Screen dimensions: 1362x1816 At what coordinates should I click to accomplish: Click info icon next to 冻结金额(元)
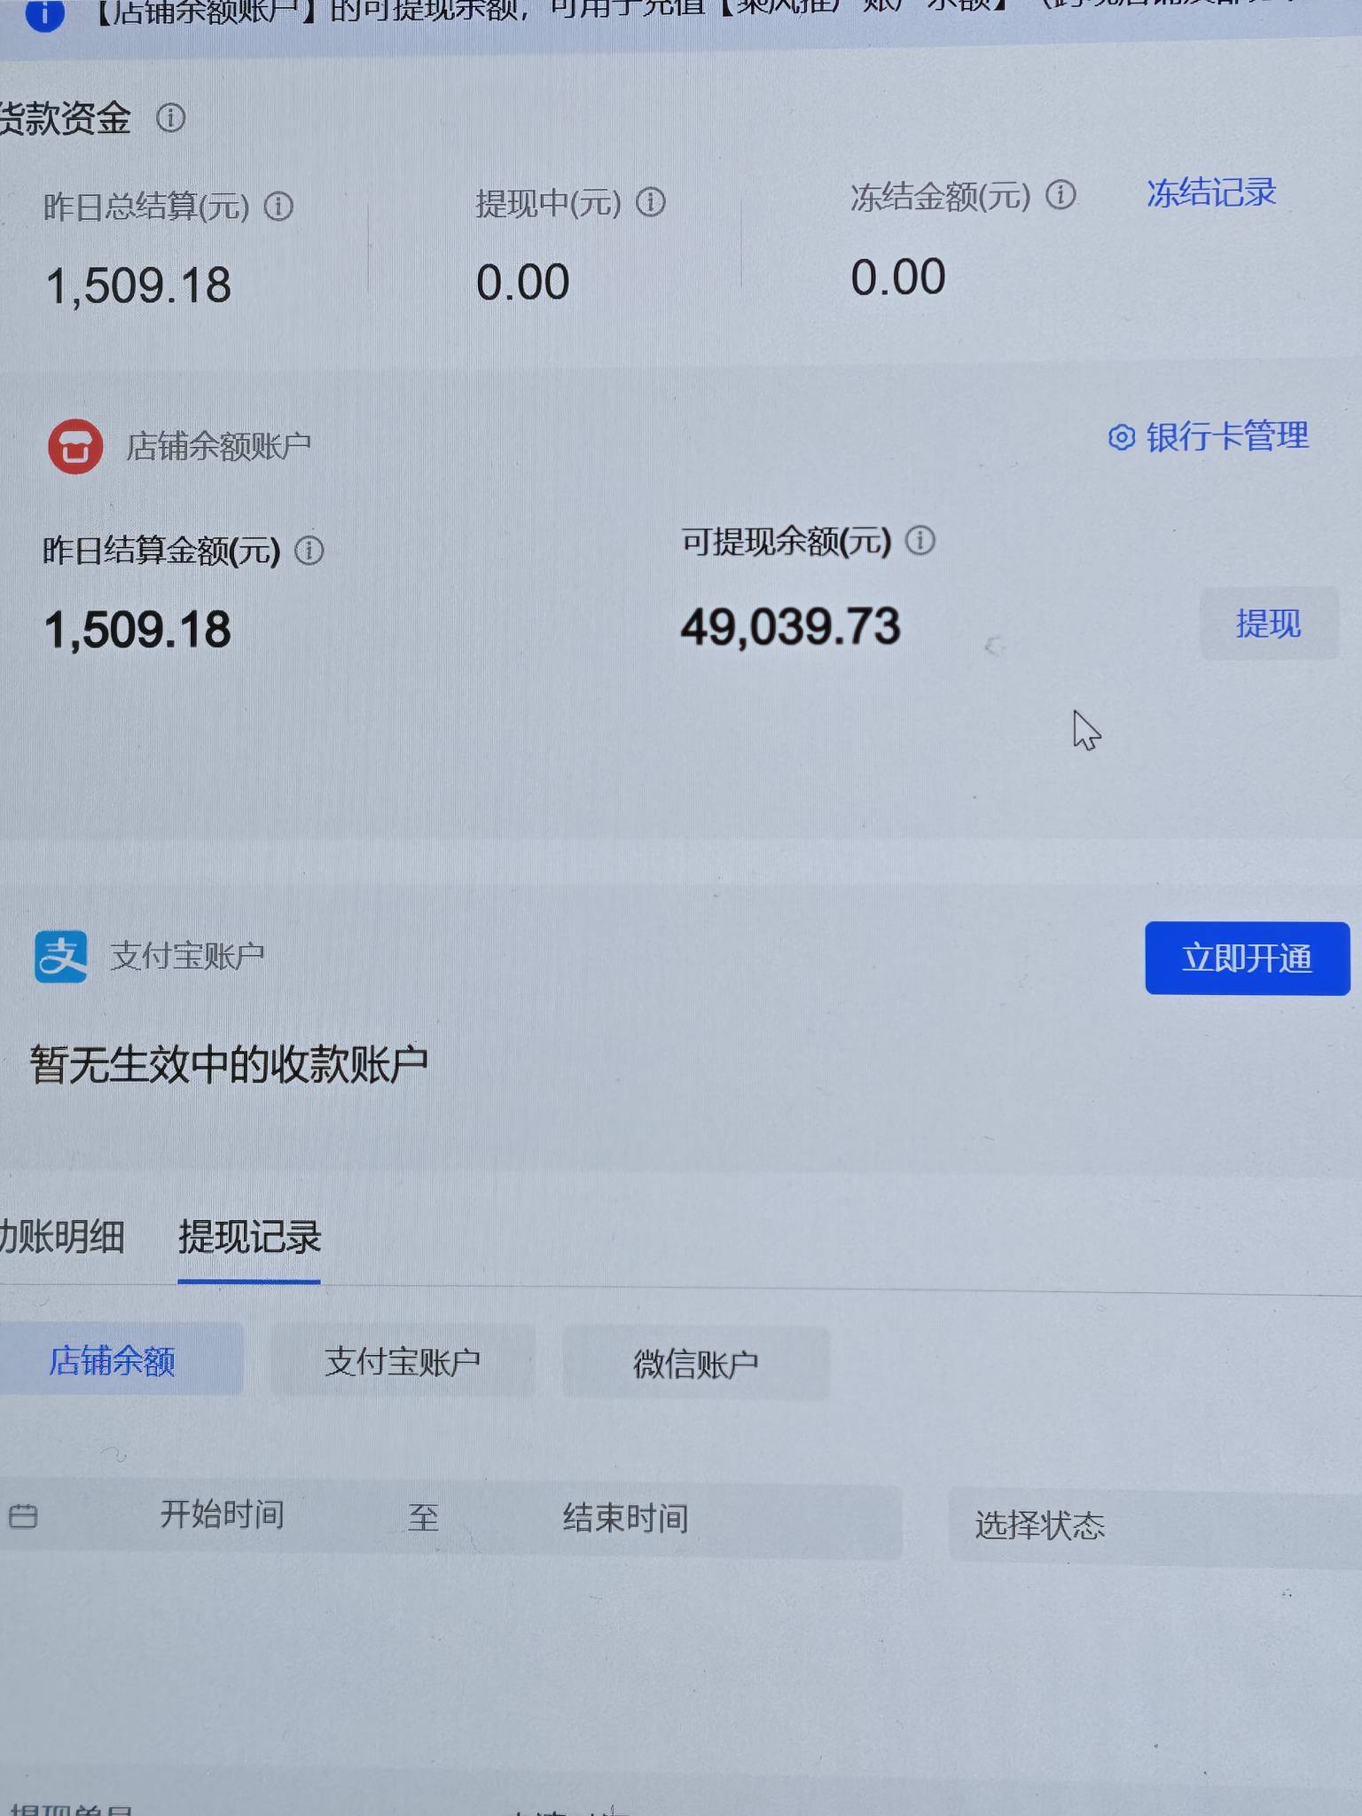click(1061, 194)
